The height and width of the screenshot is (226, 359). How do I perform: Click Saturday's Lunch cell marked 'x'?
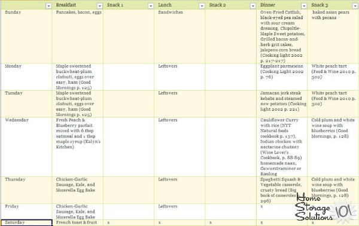click(180, 222)
